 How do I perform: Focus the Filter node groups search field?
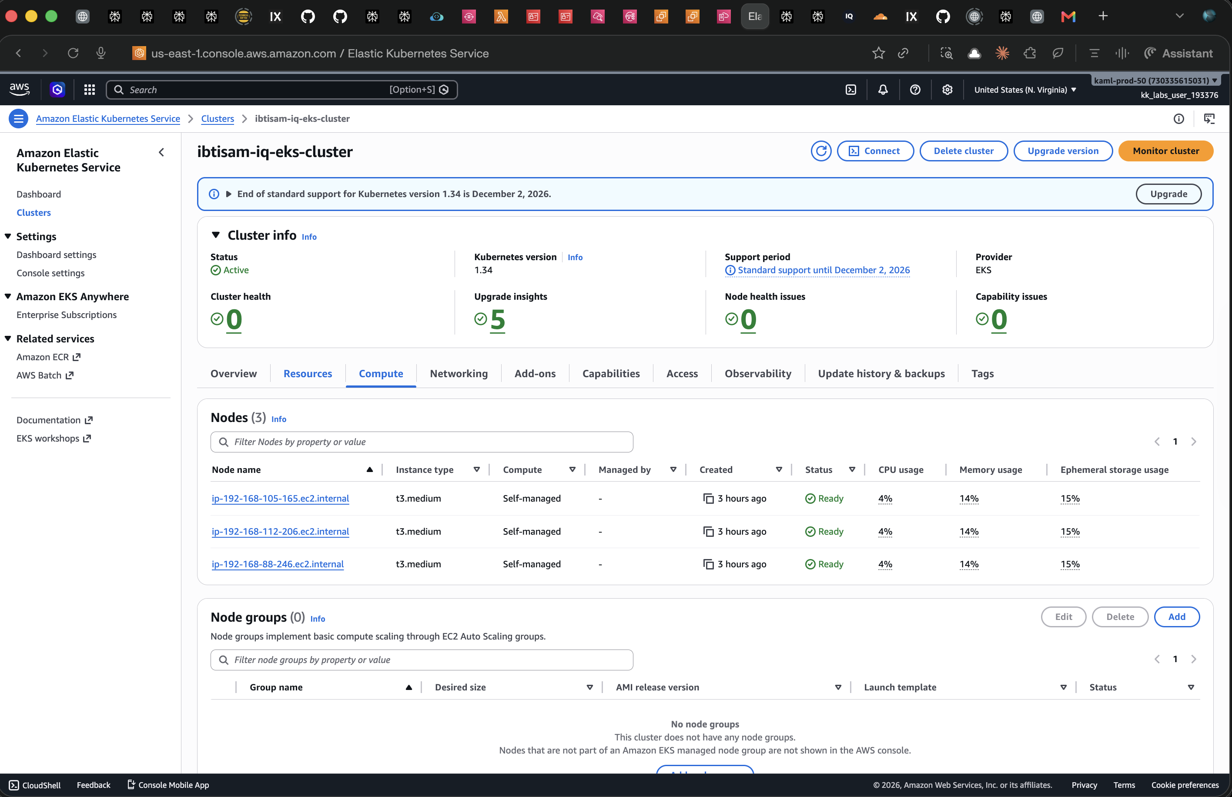[x=422, y=660]
